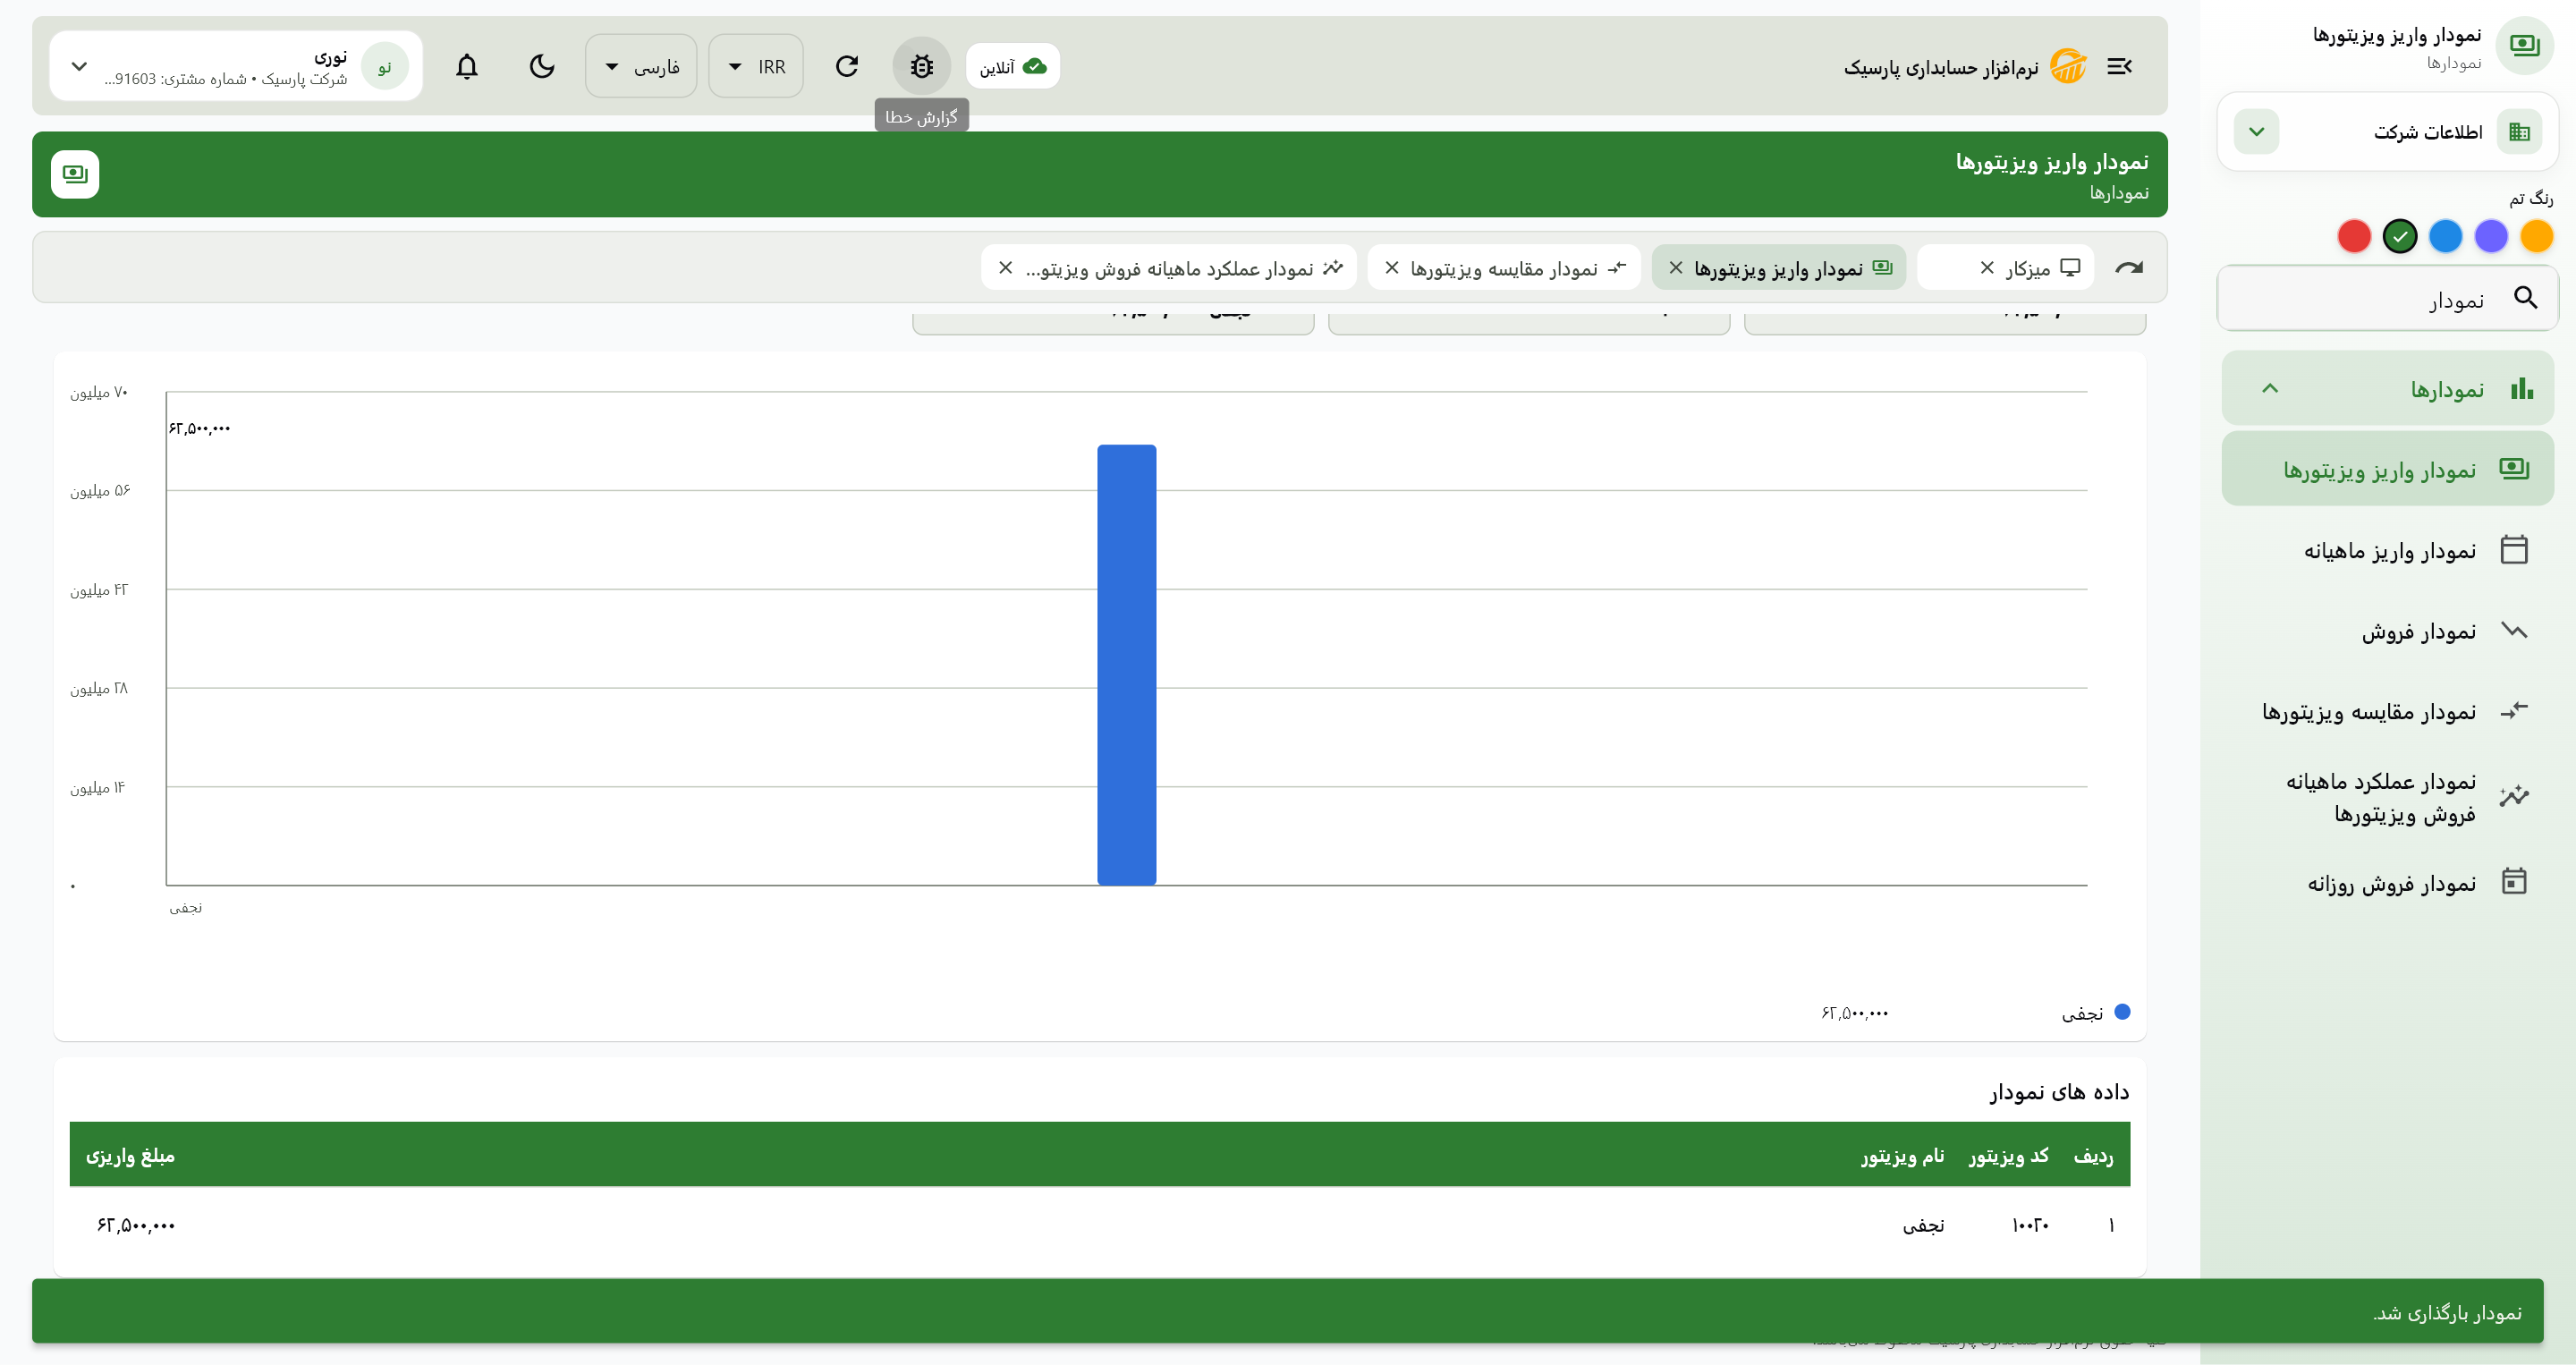Screen dimensions: 2576x1365
Task: Click the day calendar icon of نمودار فروش روزانه
Action: 2514,882
